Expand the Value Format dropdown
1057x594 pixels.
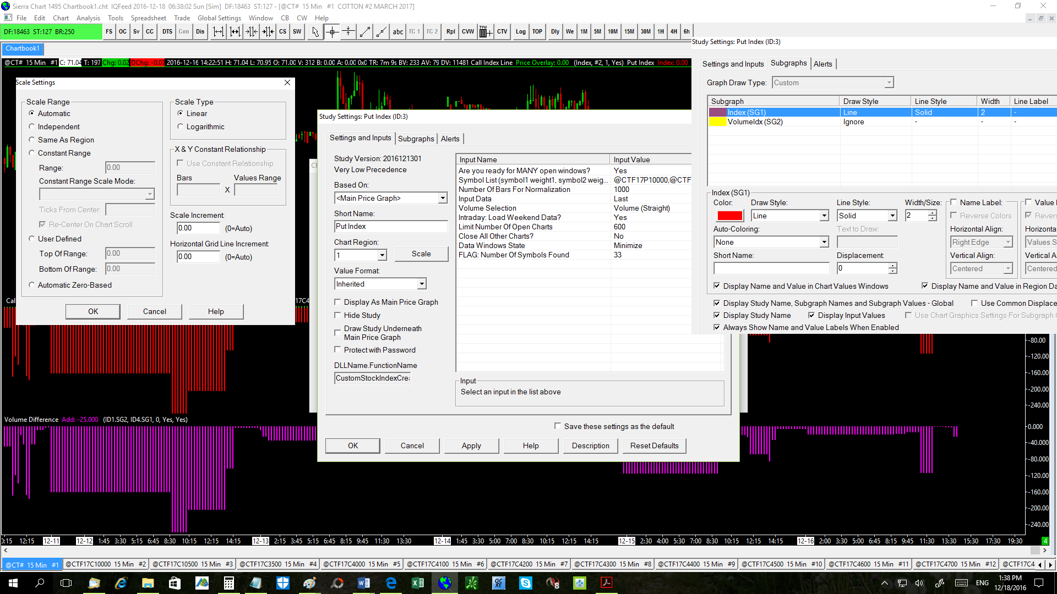pos(422,284)
